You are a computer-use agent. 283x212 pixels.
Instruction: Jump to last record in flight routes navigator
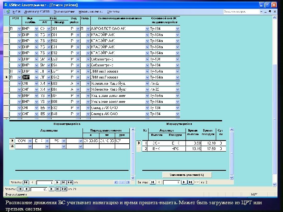190,182
